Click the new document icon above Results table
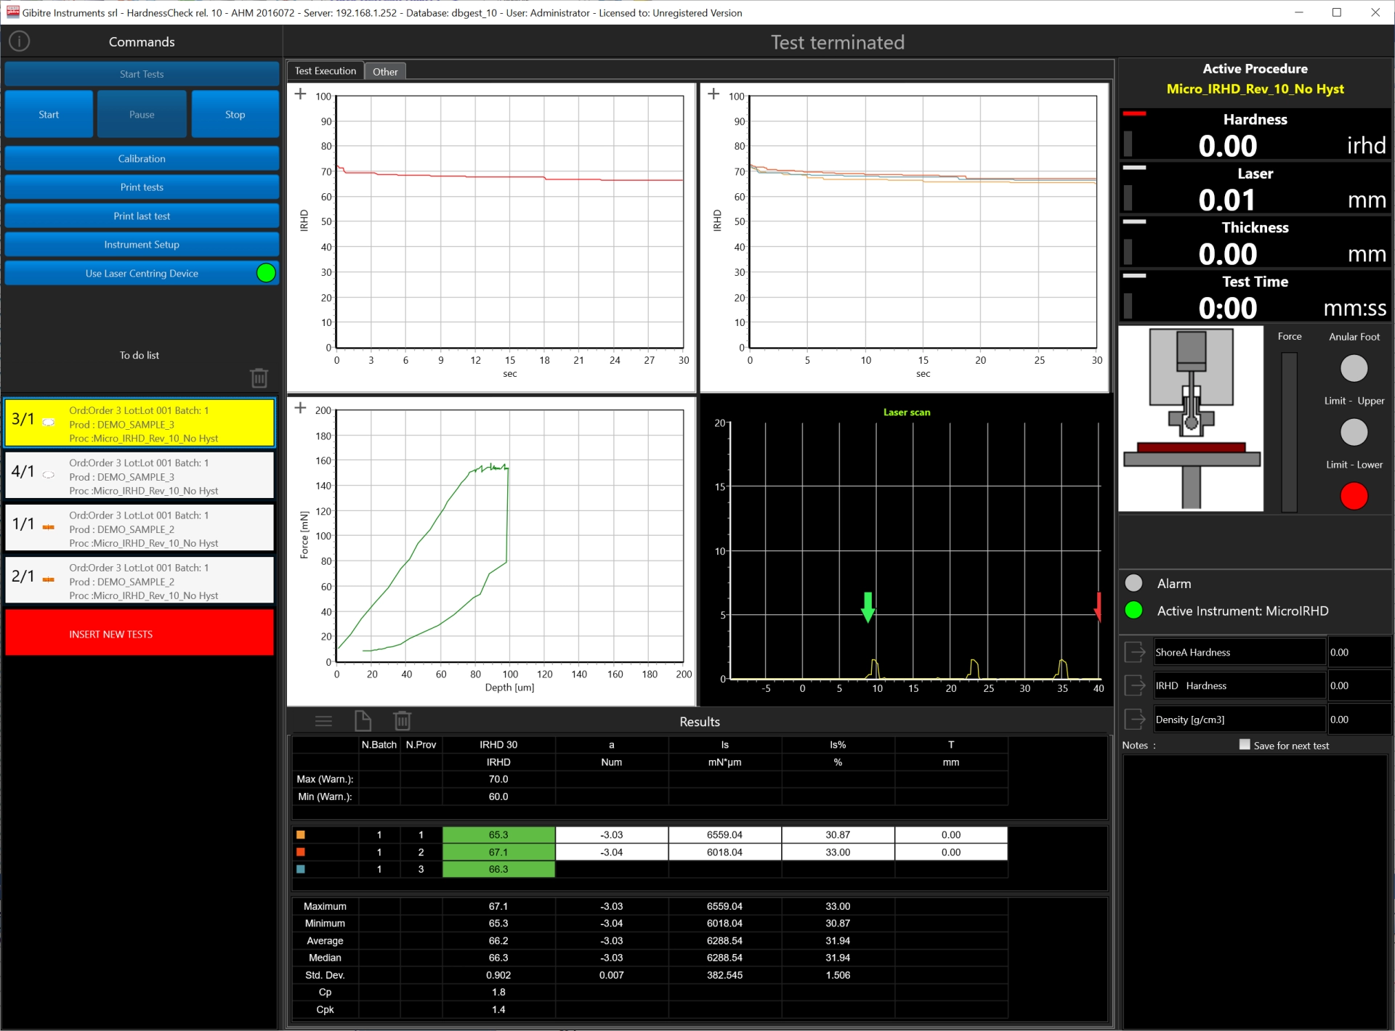 coord(363,720)
